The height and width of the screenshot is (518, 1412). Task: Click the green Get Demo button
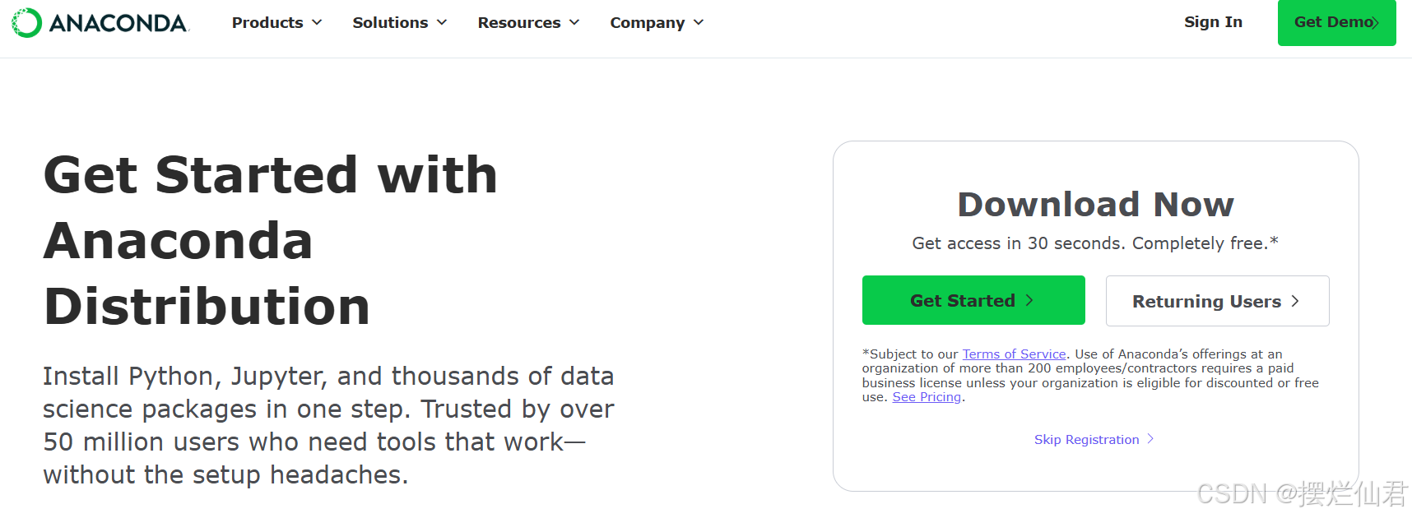[1336, 23]
